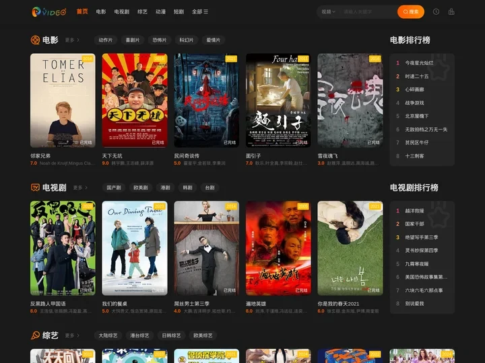Open the 电影 nav menu item
This screenshot has width=485, height=363.
click(101, 11)
